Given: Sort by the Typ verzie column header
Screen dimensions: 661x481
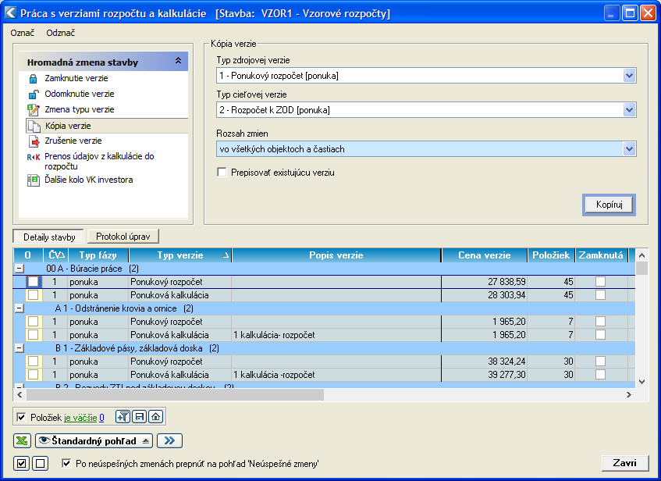Looking at the screenshot, I should pos(180,255).
